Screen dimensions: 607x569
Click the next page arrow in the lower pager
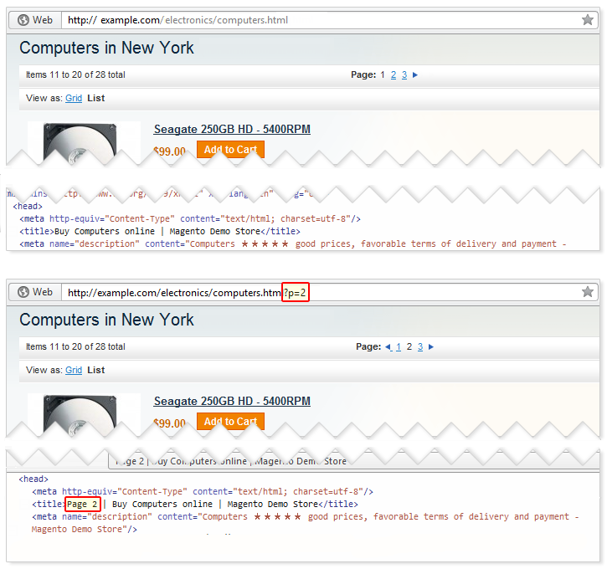tap(431, 347)
